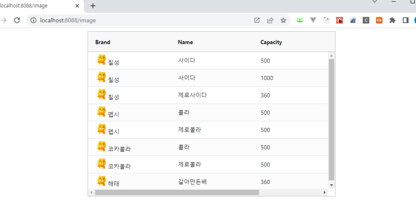Open the Vue devtools extension icon
Screen dimensions: 416x224
(x=313, y=20)
